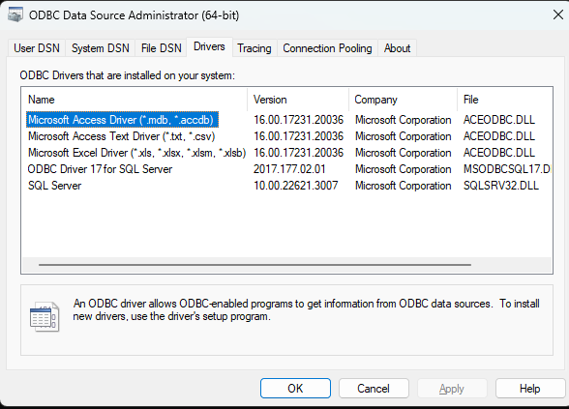Close the ODBC Data Source Administrator window
This screenshot has height=409, width=569.
pyautogui.click(x=557, y=15)
